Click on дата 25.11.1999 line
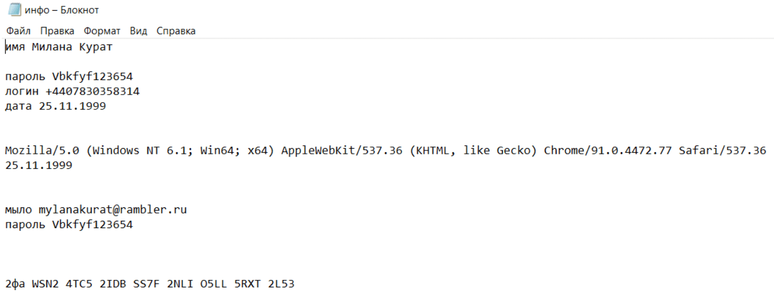This screenshot has height=298, width=774. pyautogui.click(x=55, y=106)
